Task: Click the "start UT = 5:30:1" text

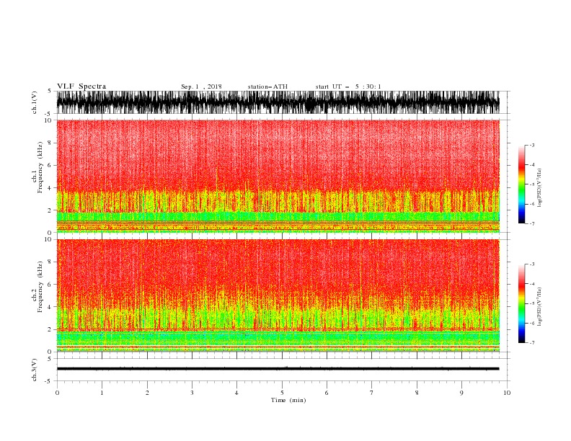Action: (x=348, y=86)
